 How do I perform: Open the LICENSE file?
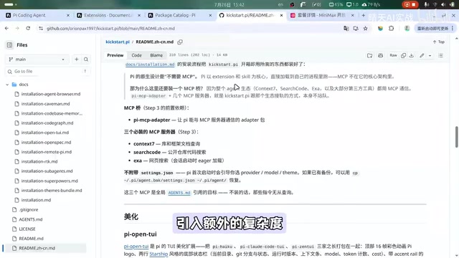(27, 229)
